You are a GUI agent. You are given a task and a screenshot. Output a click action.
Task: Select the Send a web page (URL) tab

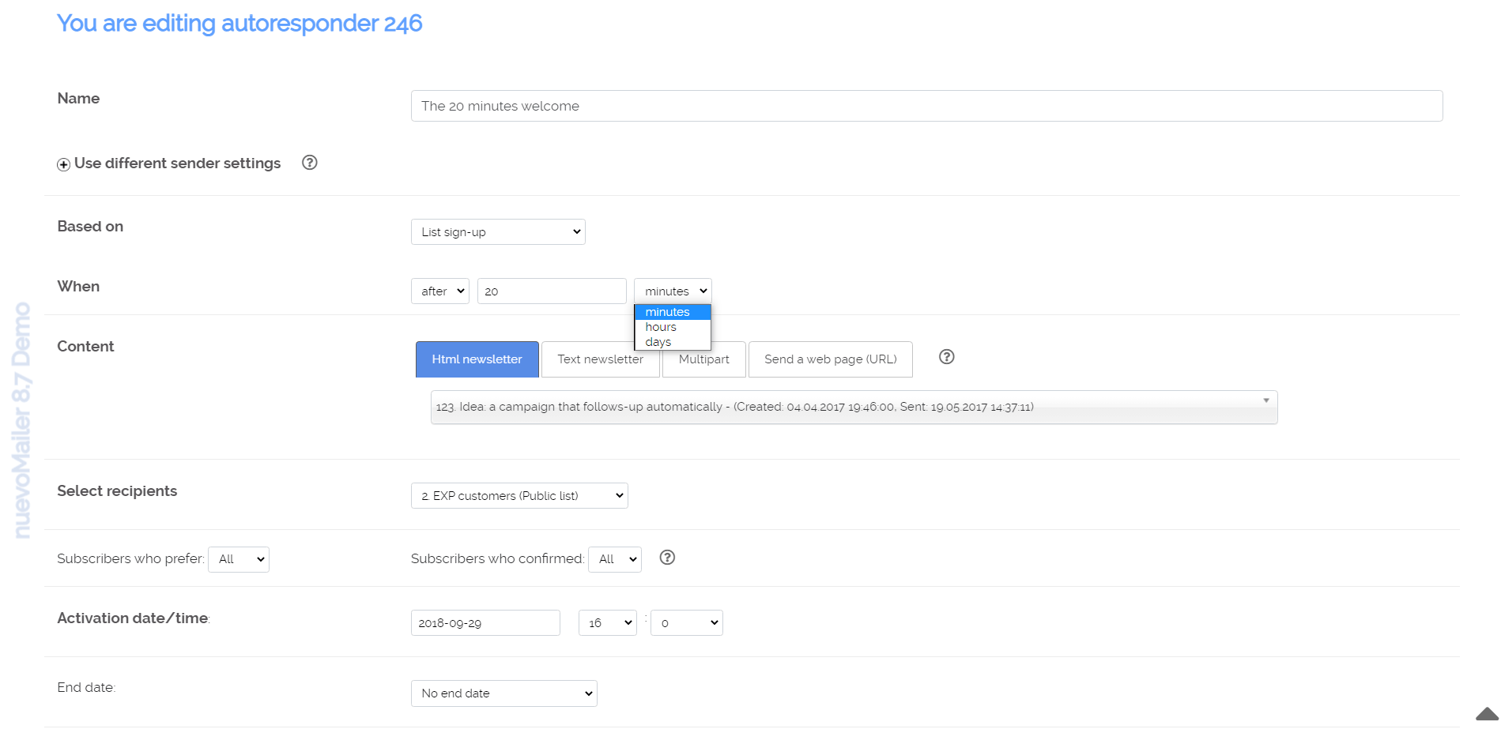click(x=830, y=359)
